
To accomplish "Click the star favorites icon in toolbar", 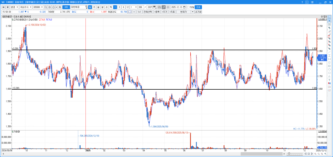I will pyautogui.click(x=50, y=7).
